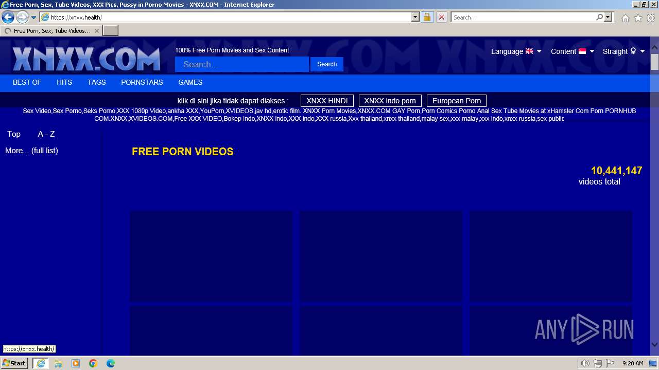Select the A - Z sidebar link

(x=46, y=134)
